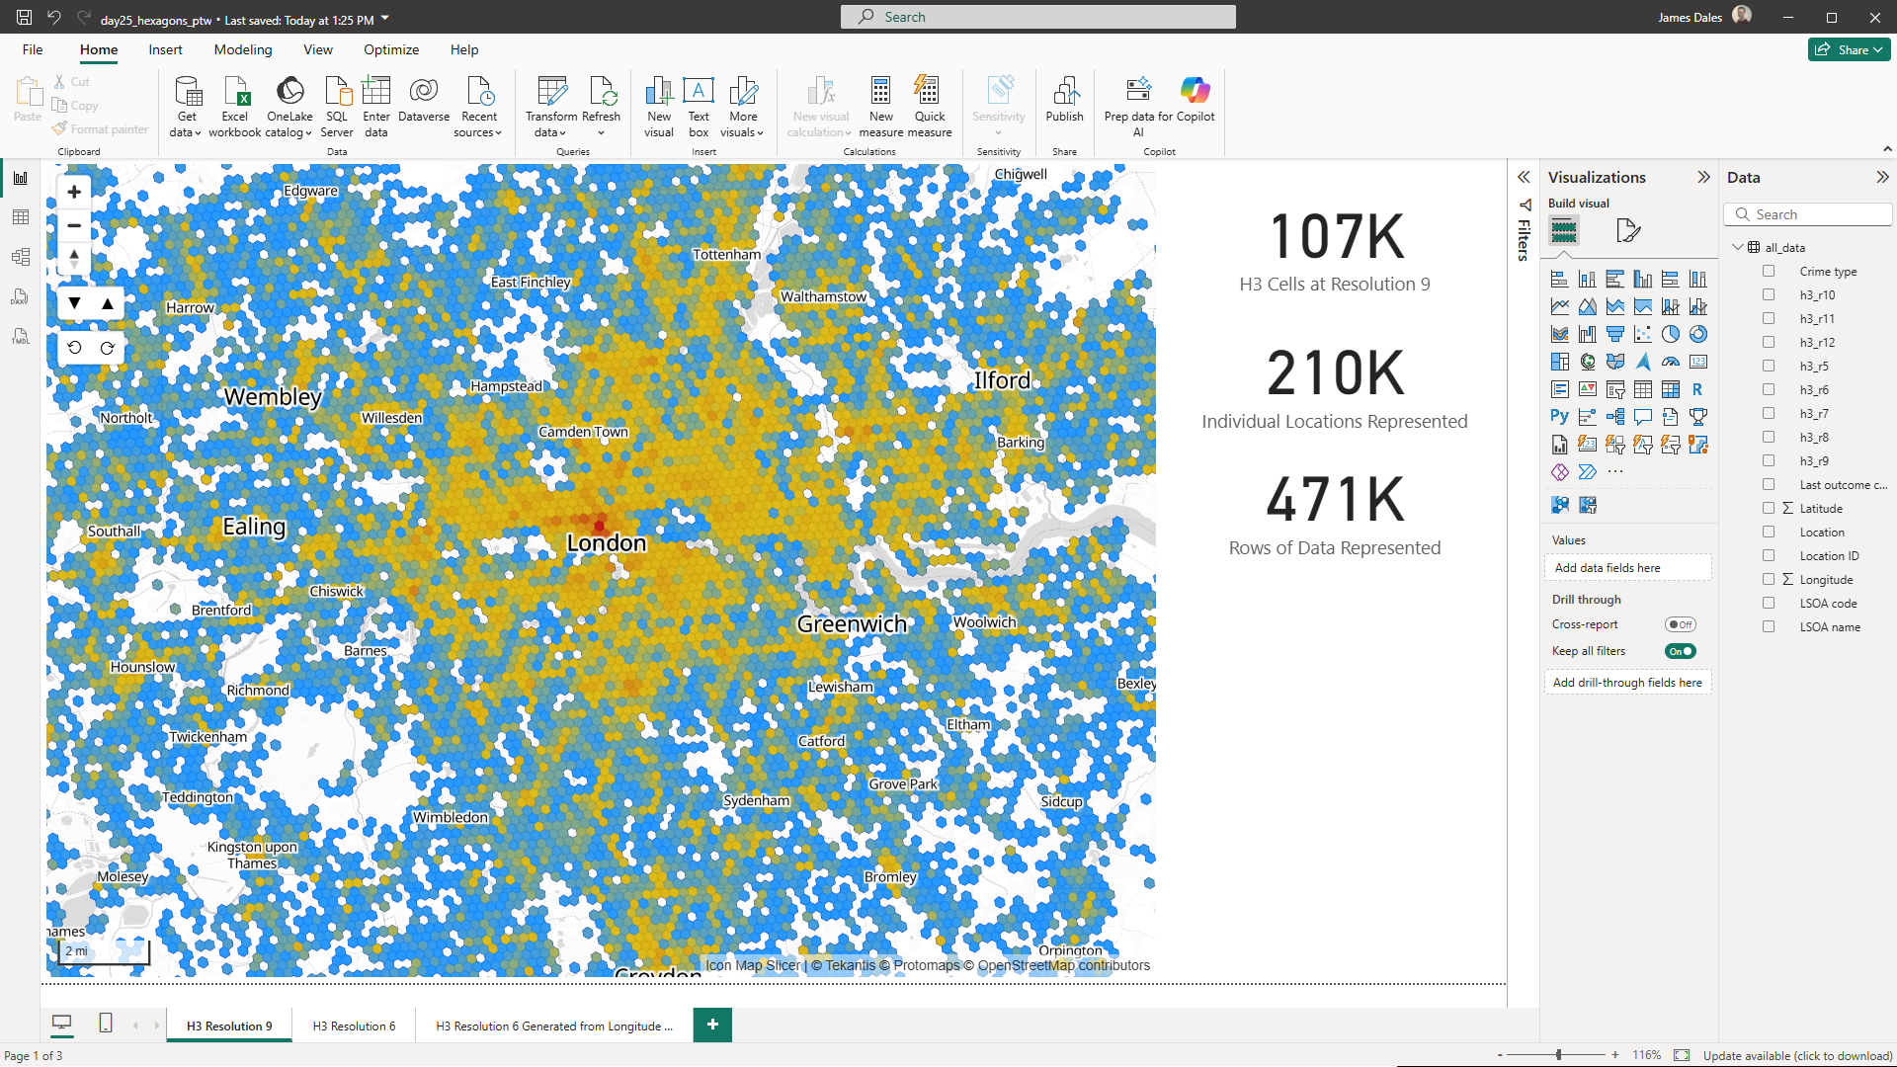1897x1067 pixels.
Task: Select the Python visual icon
Action: pos(1559,417)
